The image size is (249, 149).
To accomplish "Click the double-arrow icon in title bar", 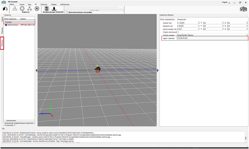I will (x=225, y=2).
